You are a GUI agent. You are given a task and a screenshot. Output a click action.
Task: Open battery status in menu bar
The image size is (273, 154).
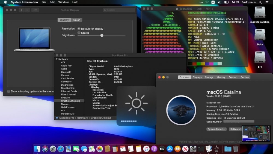pyautogui.click(x=227, y=2)
